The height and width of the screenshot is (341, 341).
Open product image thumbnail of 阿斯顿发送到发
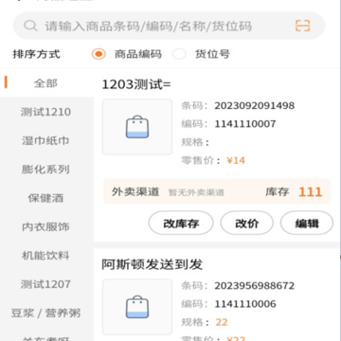point(137,307)
